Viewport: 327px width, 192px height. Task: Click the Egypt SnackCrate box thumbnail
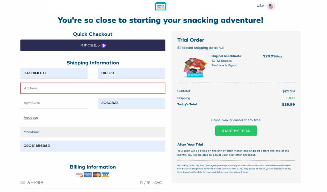(195, 68)
